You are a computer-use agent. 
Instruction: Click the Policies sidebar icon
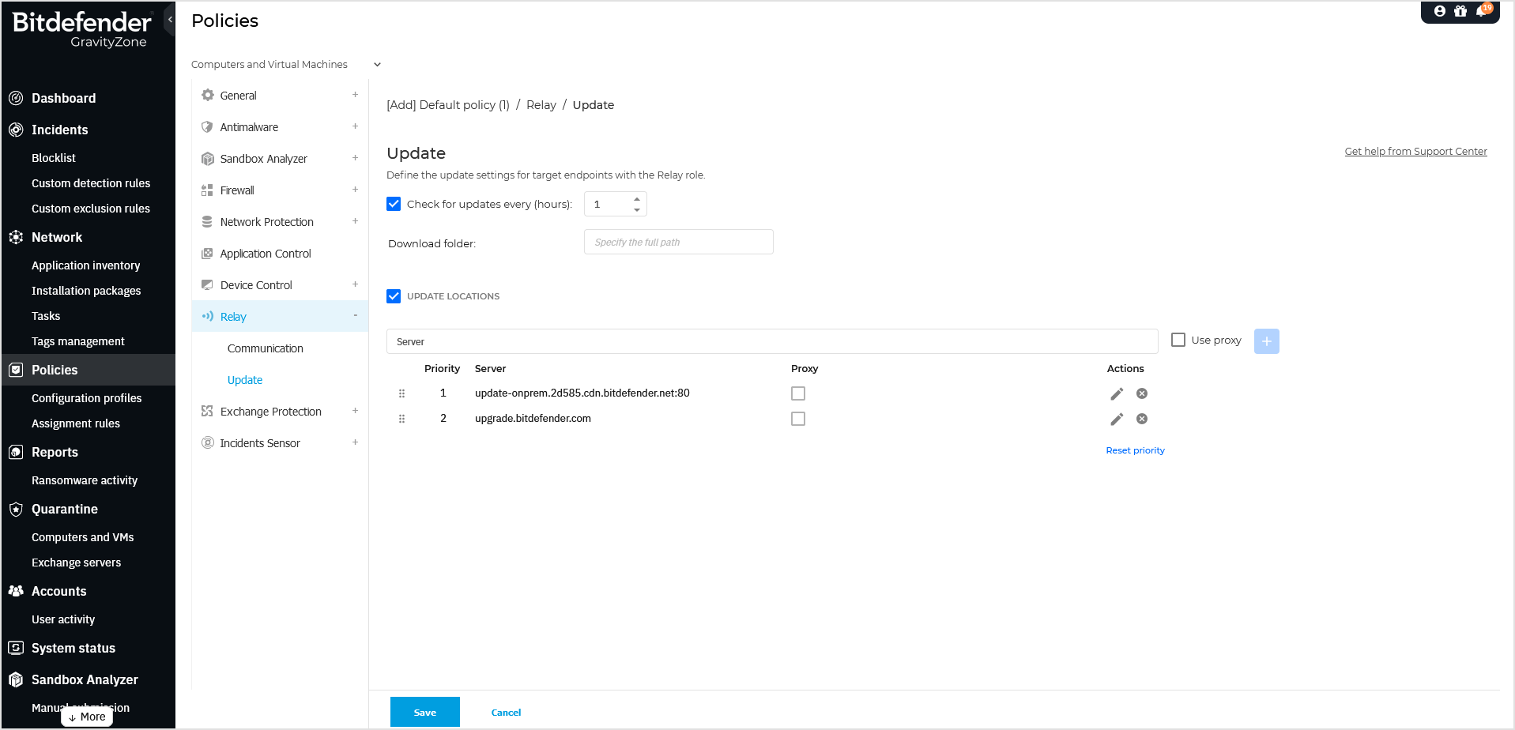point(16,370)
